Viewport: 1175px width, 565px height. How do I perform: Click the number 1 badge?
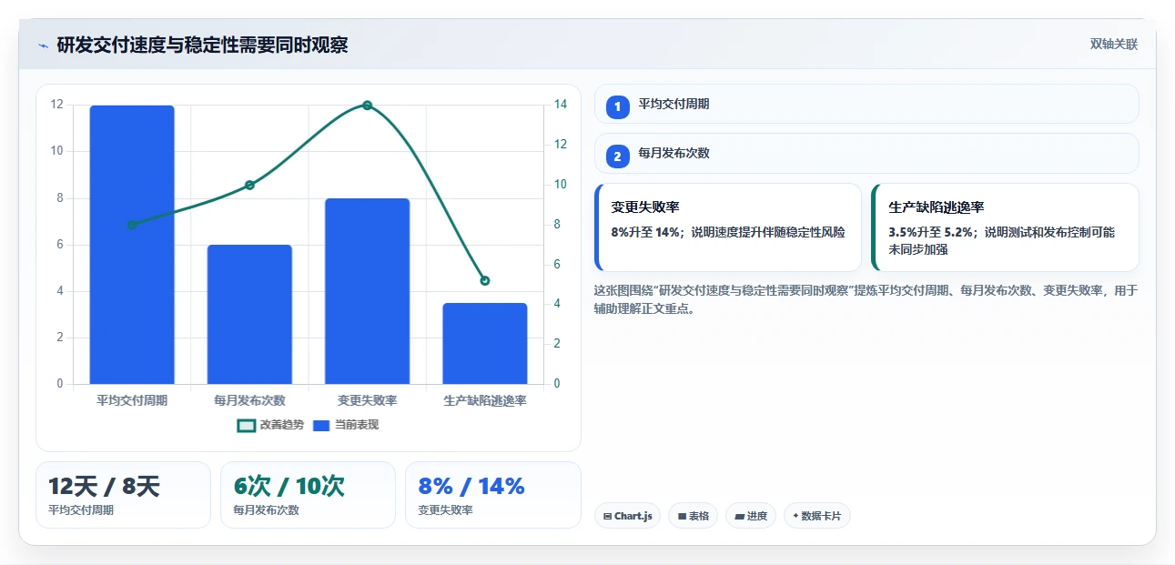click(618, 106)
